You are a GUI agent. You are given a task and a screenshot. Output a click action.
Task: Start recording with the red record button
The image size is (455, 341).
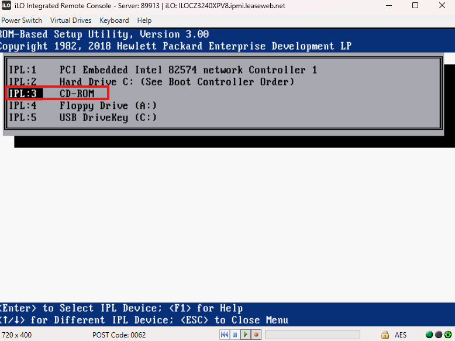click(256, 335)
